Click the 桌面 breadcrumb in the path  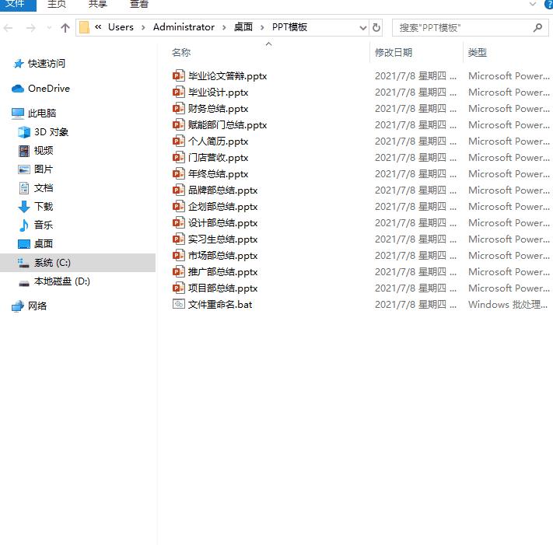(x=243, y=27)
